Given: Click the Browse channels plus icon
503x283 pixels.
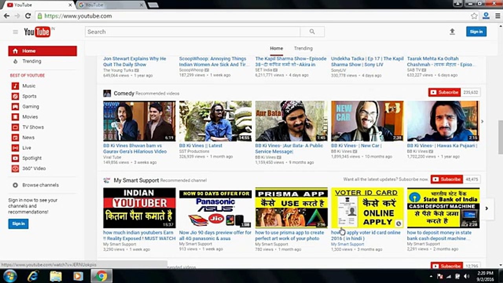Looking at the screenshot, I should tap(15, 185).
